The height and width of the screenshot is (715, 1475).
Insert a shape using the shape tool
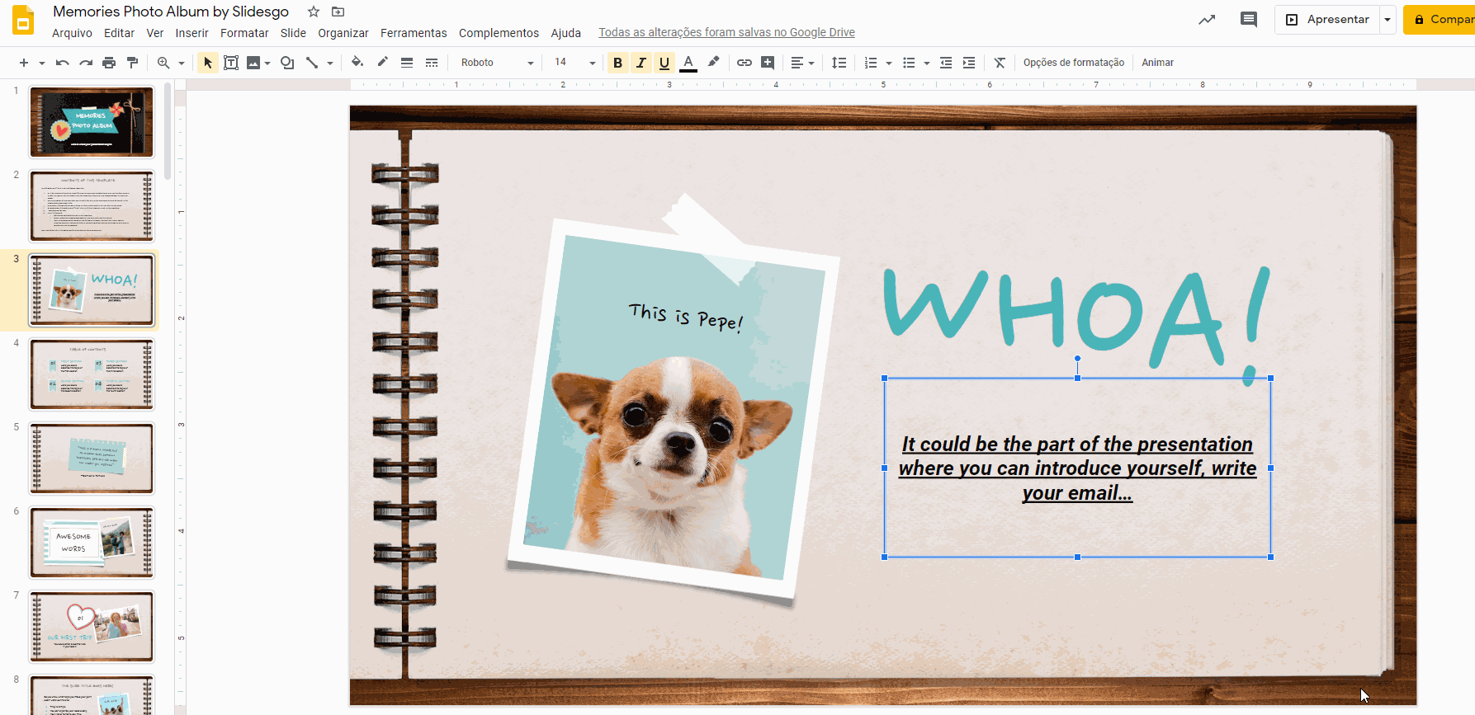[x=287, y=63]
